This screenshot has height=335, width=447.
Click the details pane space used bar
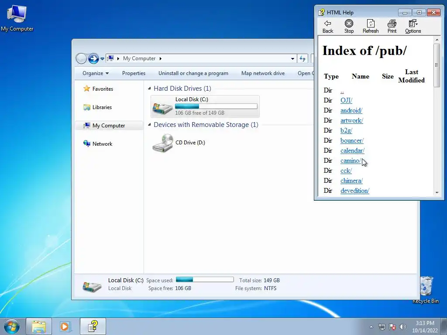(205, 280)
